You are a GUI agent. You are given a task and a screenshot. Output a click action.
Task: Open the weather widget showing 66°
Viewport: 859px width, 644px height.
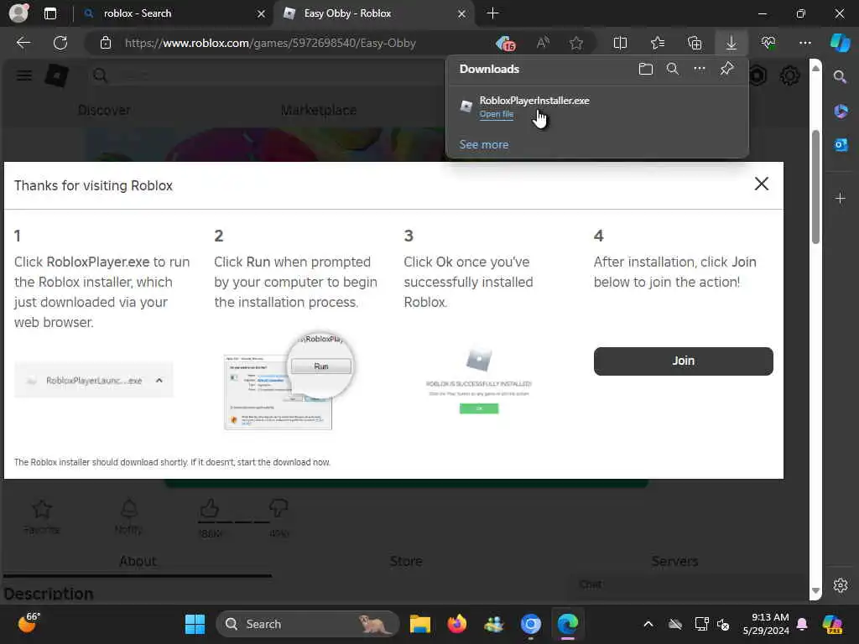pos(29,623)
